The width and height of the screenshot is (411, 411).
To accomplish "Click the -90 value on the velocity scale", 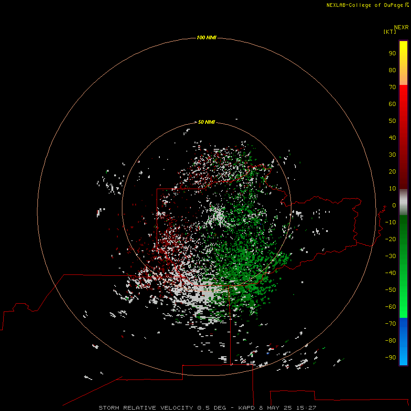I will pyautogui.click(x=390, y=357).
